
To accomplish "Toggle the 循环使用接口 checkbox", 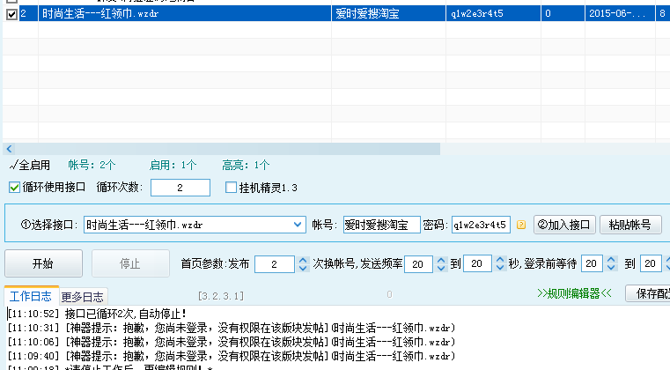I will (x=14, y=187).
